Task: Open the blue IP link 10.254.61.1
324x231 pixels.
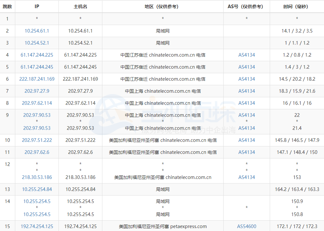Action: [x=37, y=31]
